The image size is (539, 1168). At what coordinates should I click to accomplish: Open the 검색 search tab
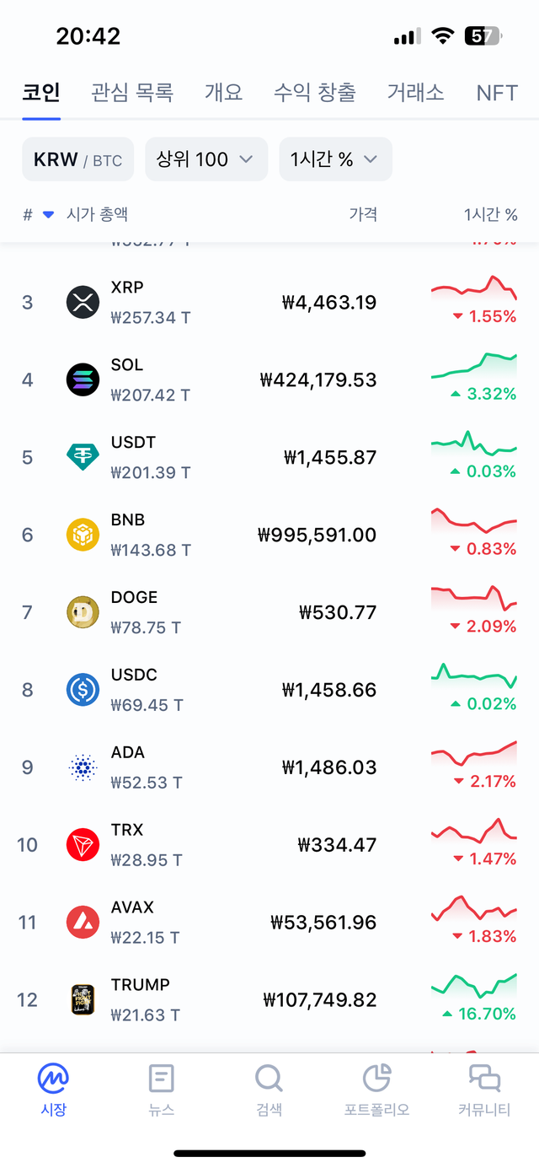tap(269, 1090)
